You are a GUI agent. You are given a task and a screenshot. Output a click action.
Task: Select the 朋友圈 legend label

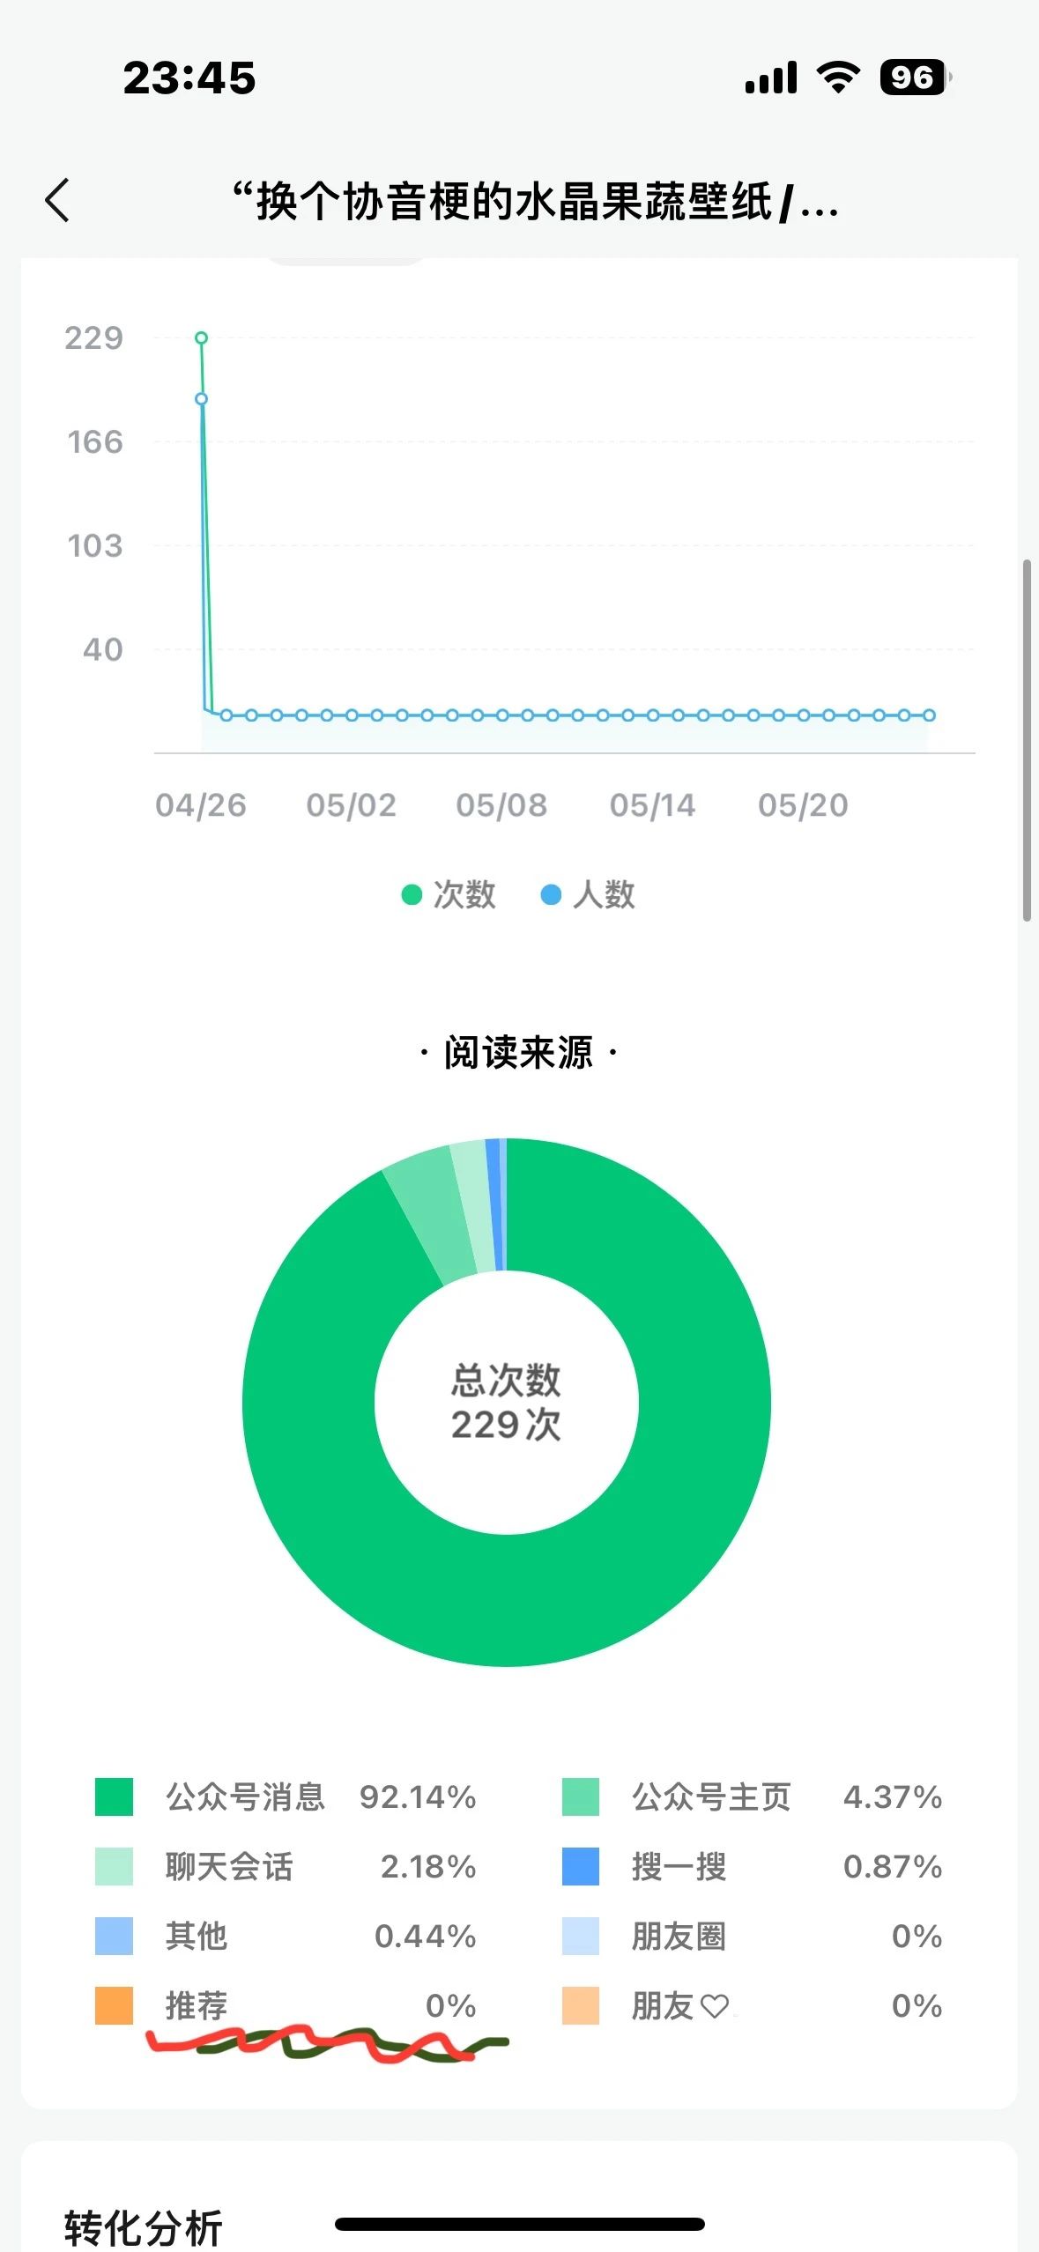pyautogui.click(x=679, y=1936)
